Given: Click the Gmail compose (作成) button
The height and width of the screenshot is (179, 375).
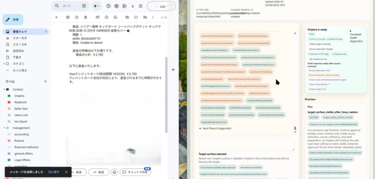Looking at the screenshot, I should pos(13,20).
